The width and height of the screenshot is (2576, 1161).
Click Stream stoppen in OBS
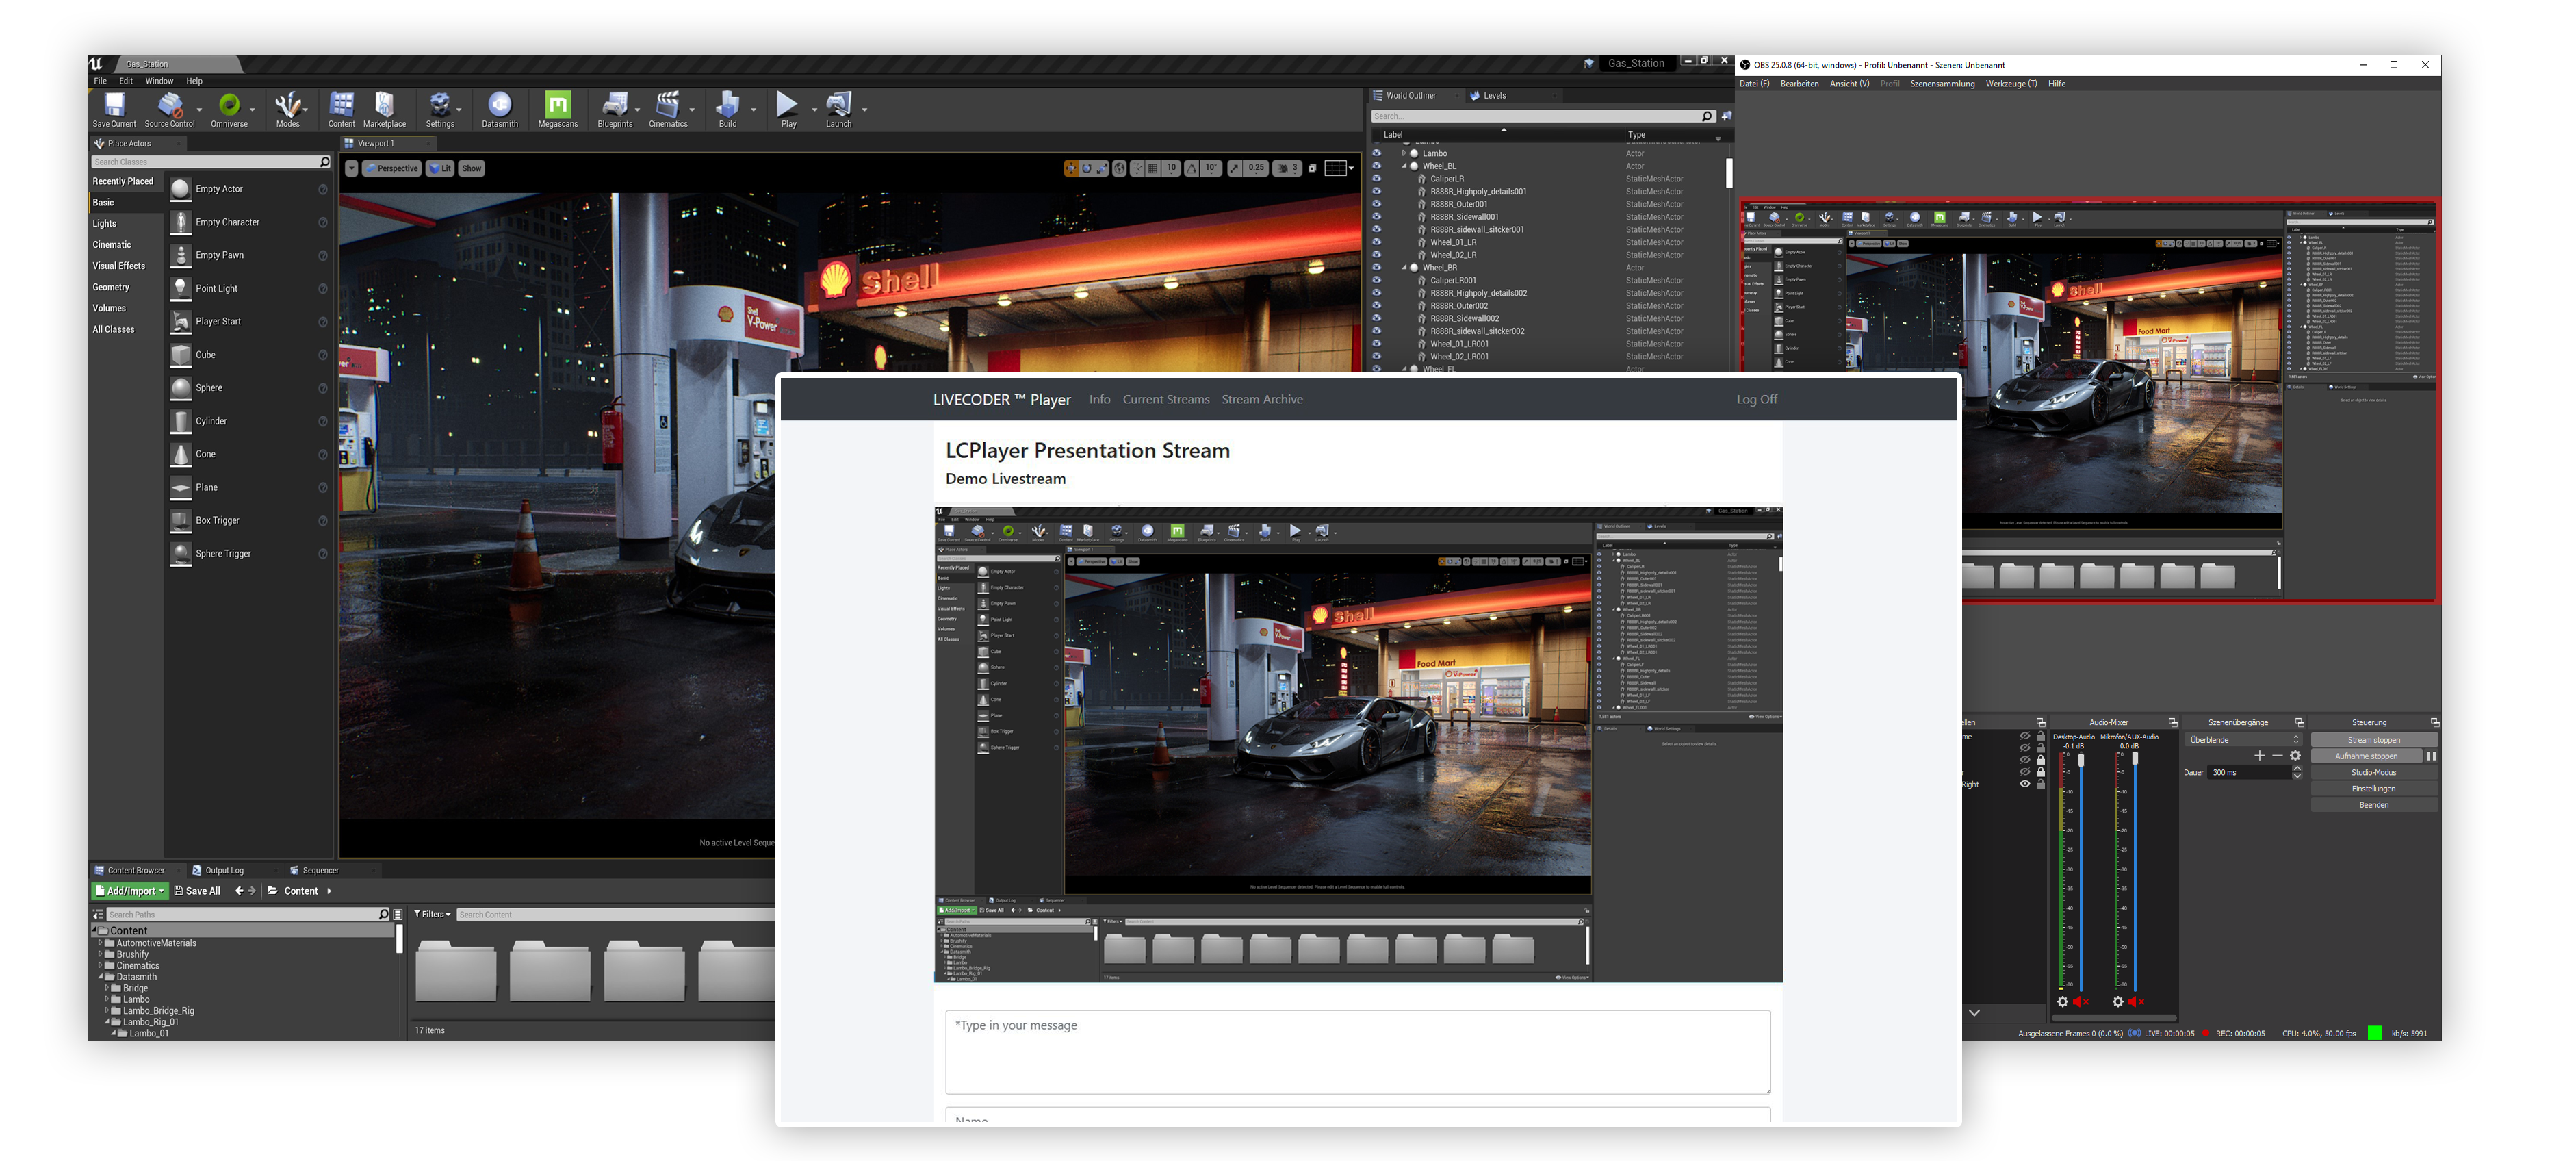(x=2374, y=740)
